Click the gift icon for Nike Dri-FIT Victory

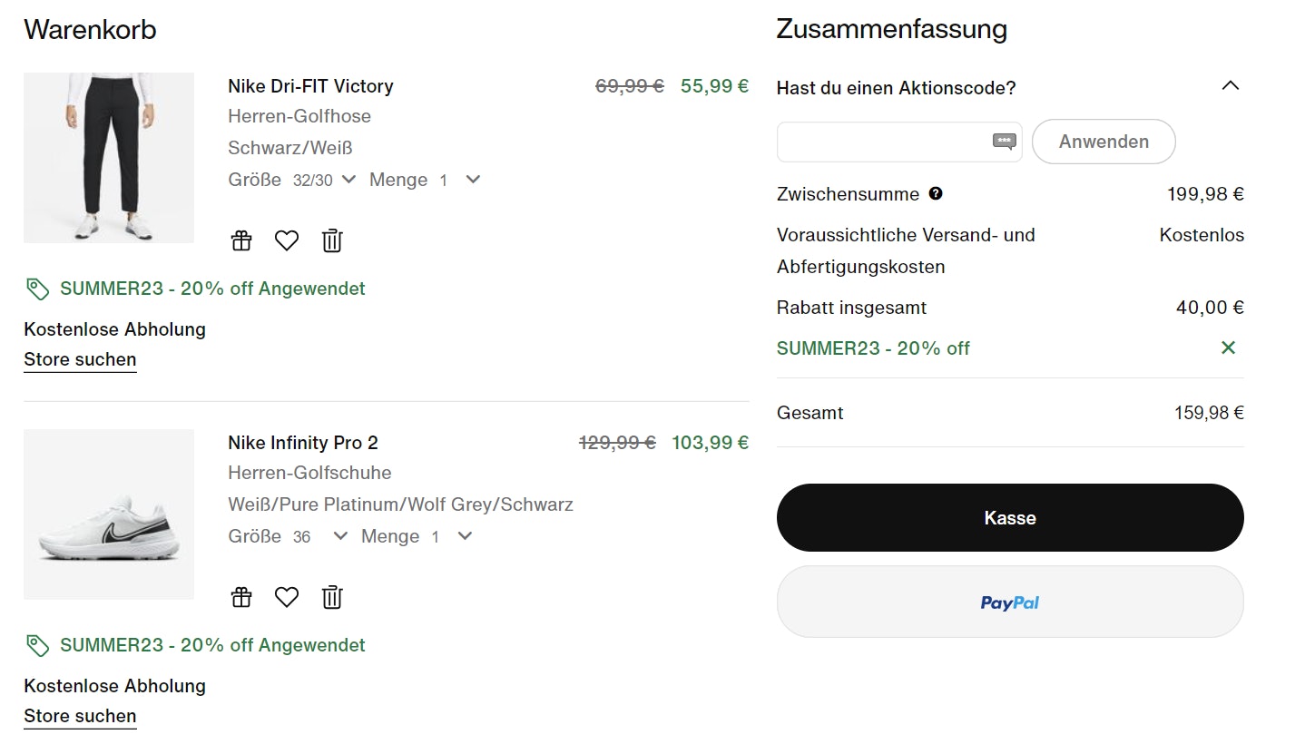tap(240, 240)
